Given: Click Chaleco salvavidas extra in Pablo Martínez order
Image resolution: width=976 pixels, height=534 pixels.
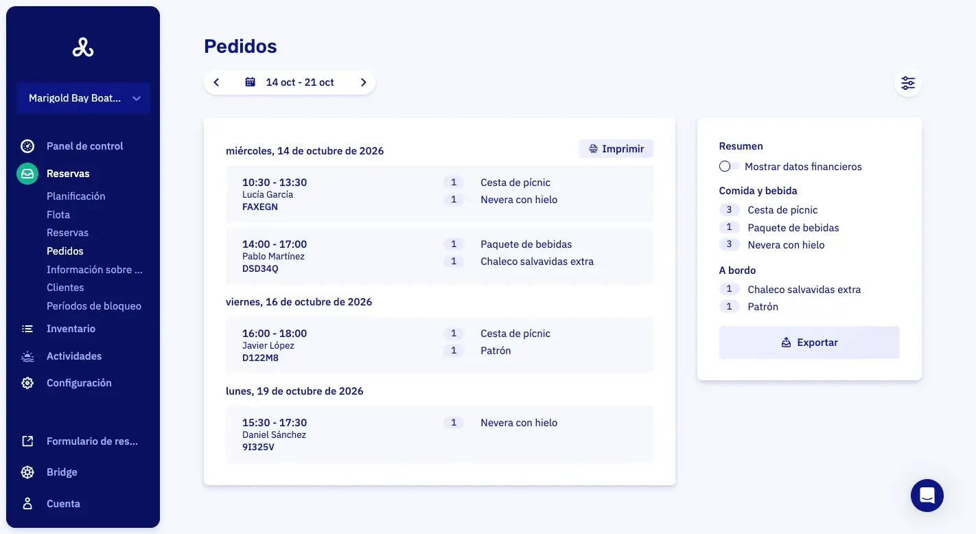Looking at the screenshot, I should click(x=537, y=262).
